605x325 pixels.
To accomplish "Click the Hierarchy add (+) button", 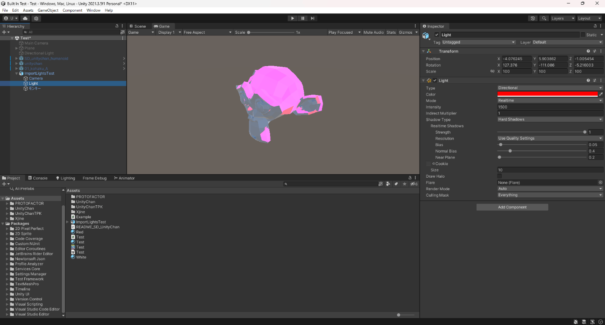I will [x=6, y=32].
